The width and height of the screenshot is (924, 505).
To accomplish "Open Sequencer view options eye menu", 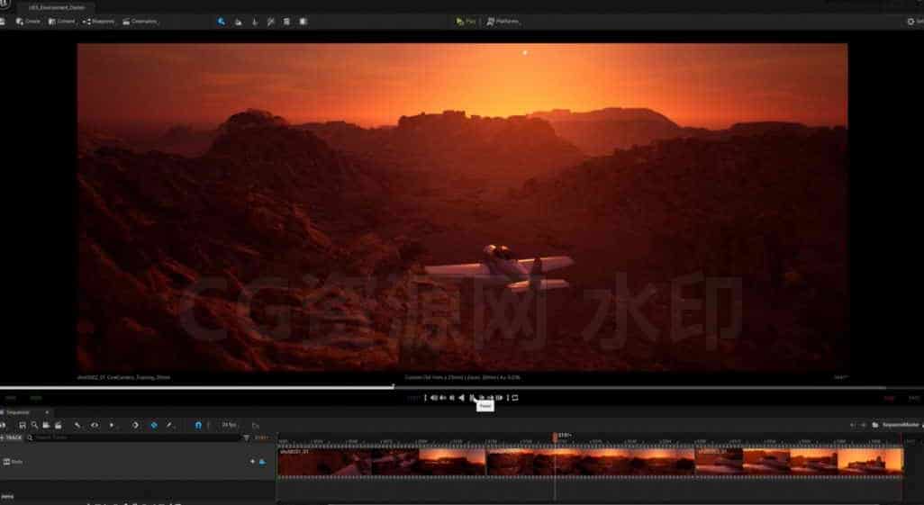I will (x=95, y=425).
